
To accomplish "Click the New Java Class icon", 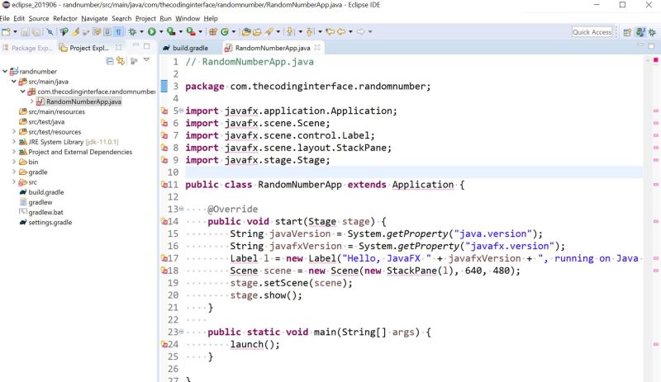I will [x=225, y=31].
